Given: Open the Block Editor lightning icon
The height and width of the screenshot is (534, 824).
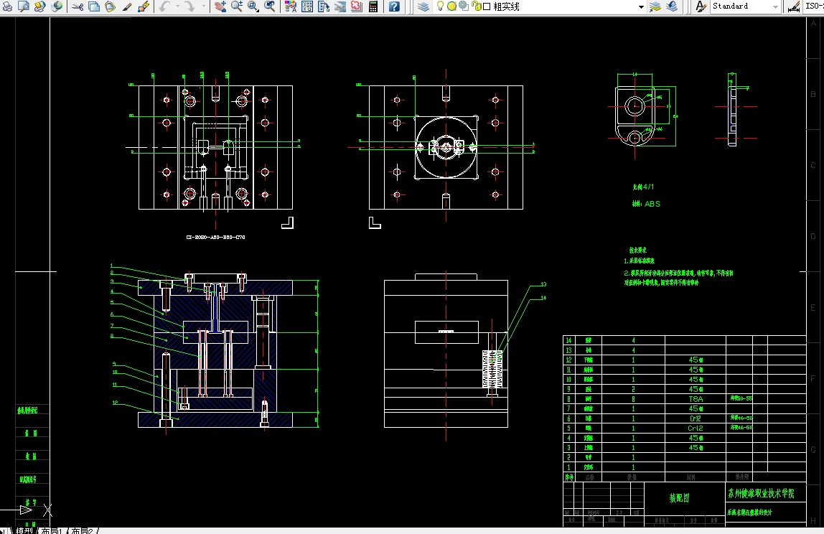Looking at the screenshot, I should 144,6.
